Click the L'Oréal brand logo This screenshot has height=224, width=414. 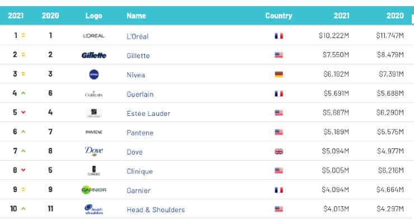tap(94, 36)
